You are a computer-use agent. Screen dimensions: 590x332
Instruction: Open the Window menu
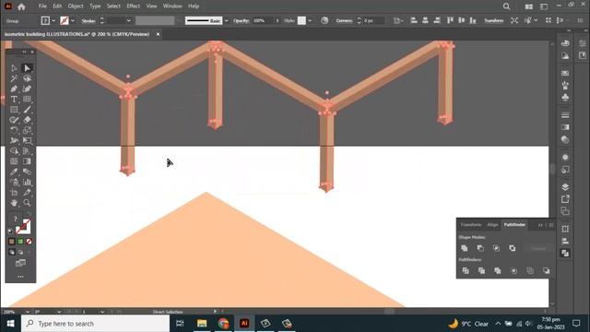coord(172,6)
